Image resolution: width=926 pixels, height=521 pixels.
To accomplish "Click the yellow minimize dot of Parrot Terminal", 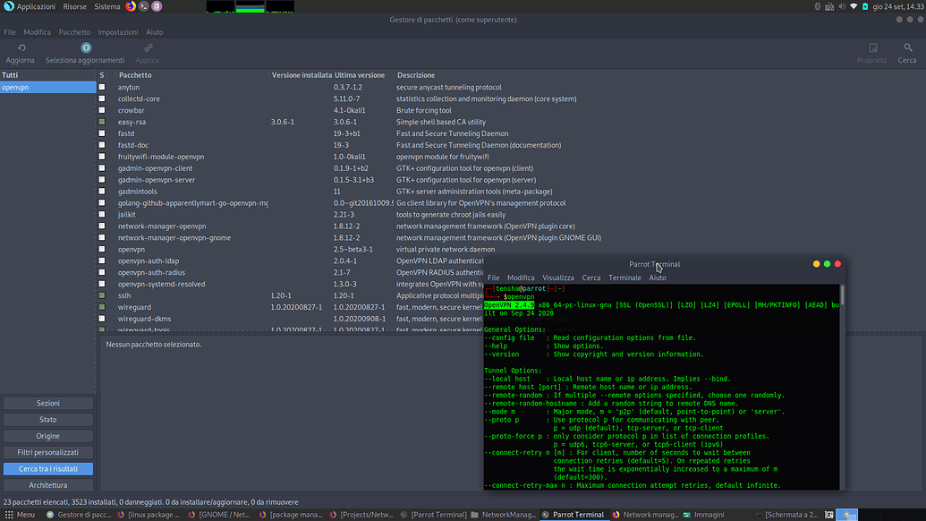I will pyautogui.click(x=816, y=264).
